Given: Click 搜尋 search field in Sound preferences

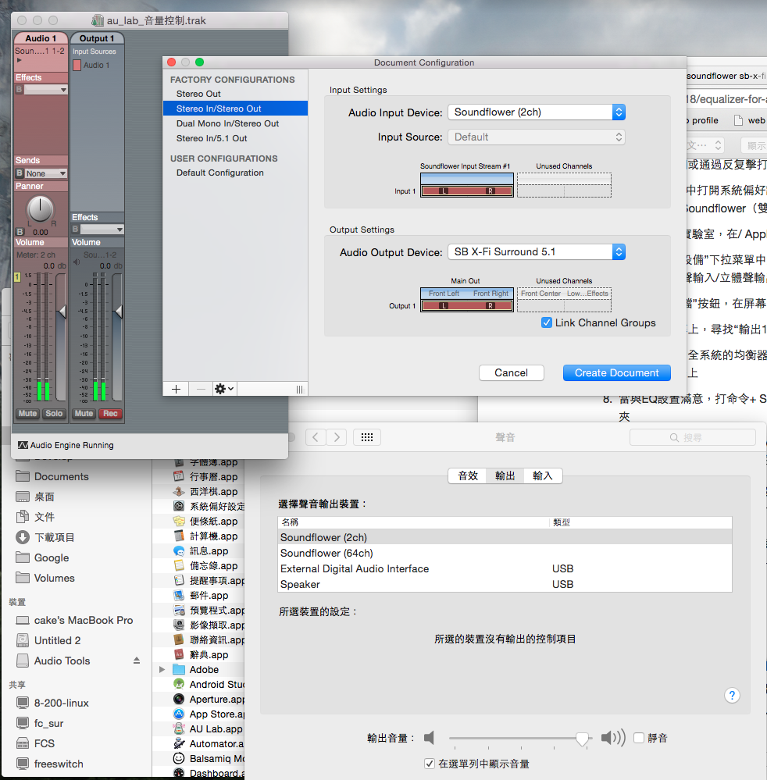Looking at the screenshot, I should coord(692,437).
